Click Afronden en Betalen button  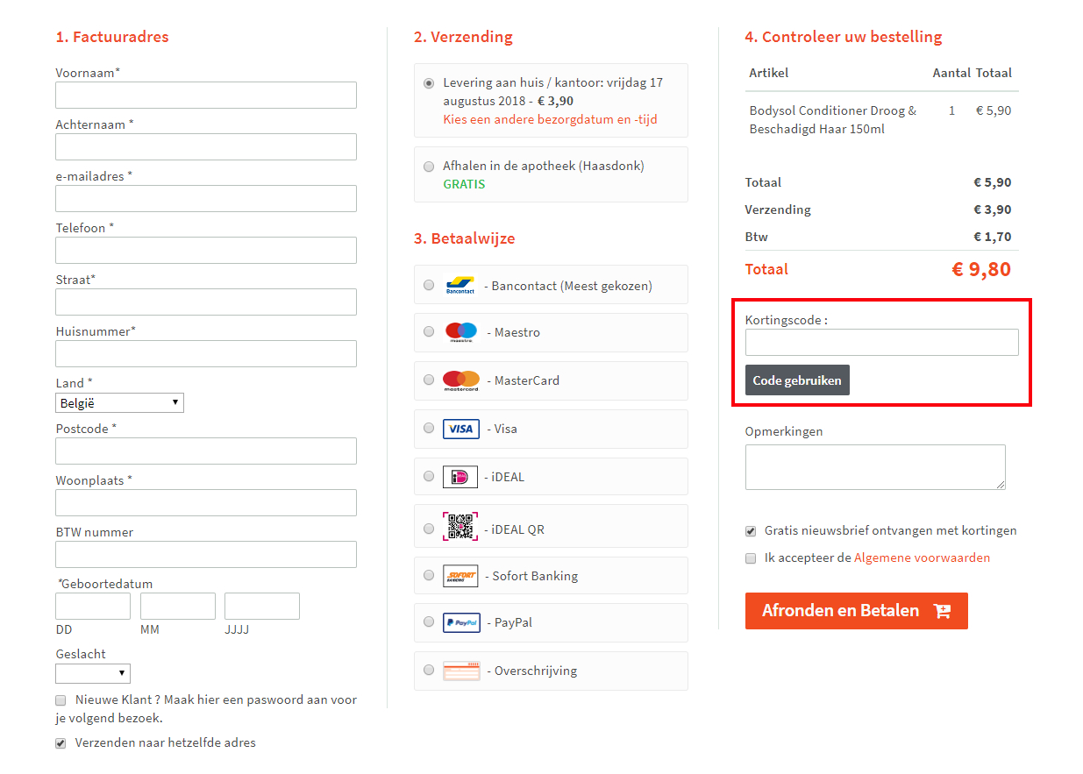point(856,611)
